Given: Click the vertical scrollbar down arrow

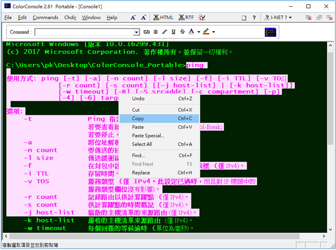Looking at the screenshot, I should tap(330, 229).
